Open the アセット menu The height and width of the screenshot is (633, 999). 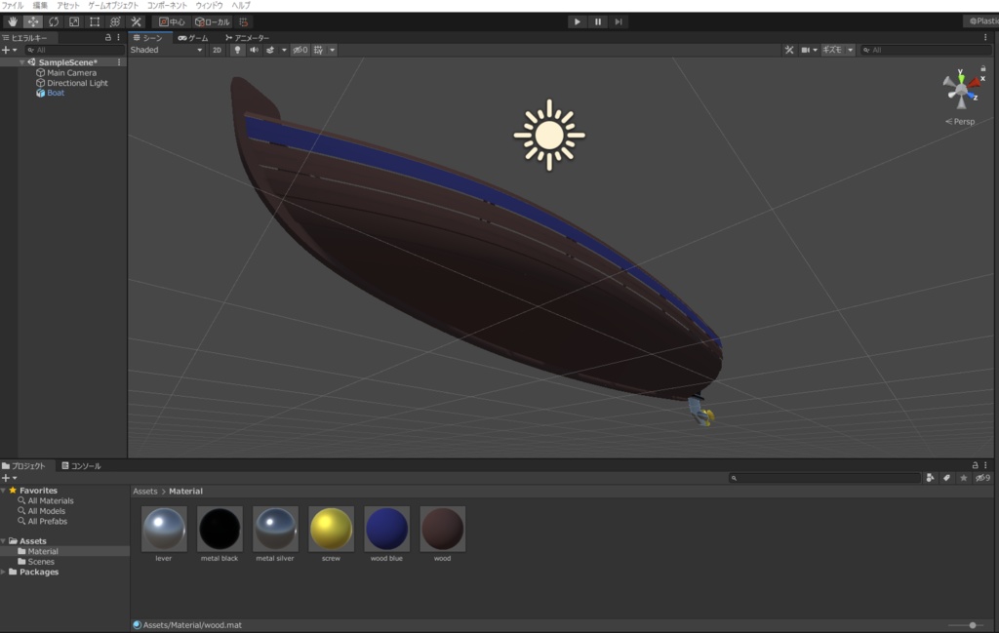(68, 5)
